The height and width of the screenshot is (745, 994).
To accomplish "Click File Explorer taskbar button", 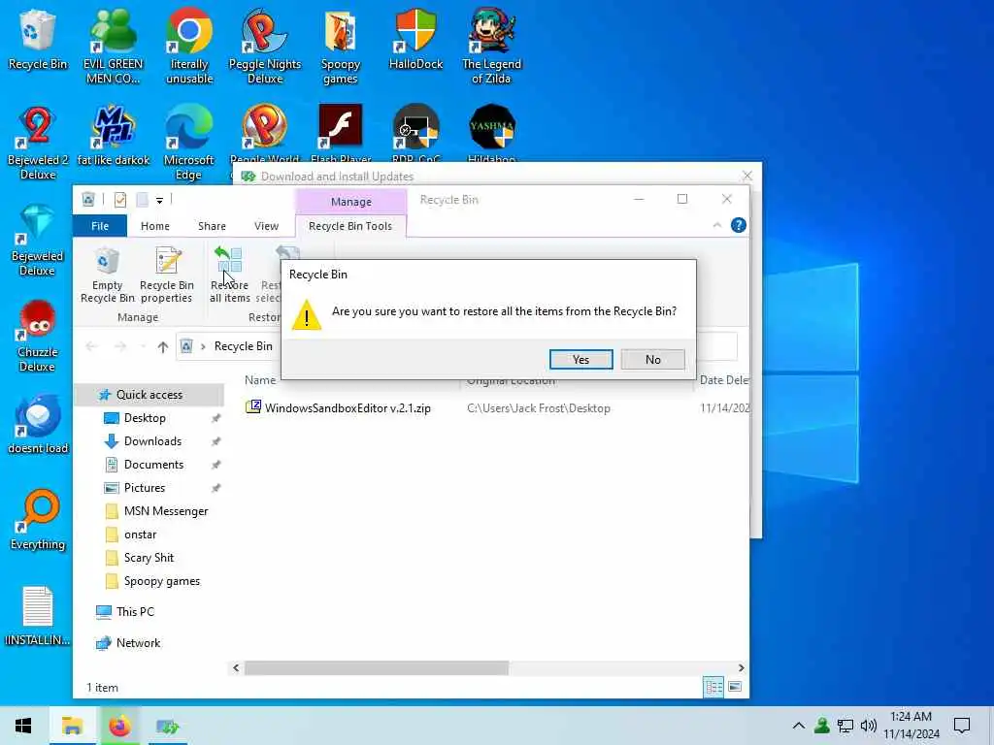I will (x=72, y=726).
